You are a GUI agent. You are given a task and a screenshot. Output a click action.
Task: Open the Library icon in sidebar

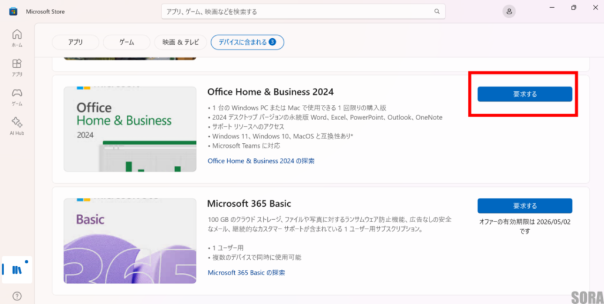tap(17, 270)
